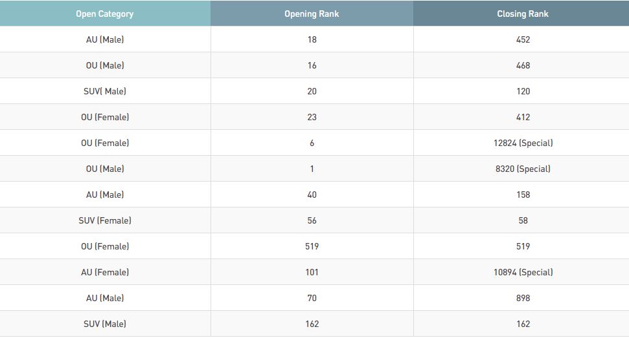Click closing rank value 158
629x338 pixels.
(523, 195)
